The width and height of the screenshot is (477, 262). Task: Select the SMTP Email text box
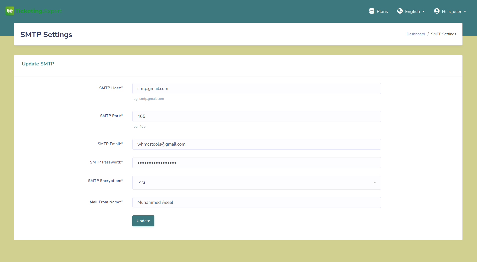256,144
